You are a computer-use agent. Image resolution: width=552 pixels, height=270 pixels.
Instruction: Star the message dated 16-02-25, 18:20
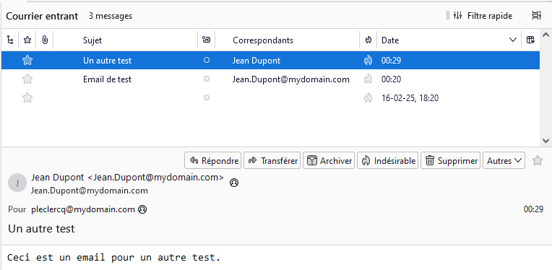(x=27, y=97)
